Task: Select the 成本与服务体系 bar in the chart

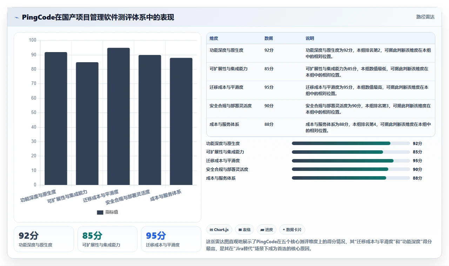Action: [181, 121]
